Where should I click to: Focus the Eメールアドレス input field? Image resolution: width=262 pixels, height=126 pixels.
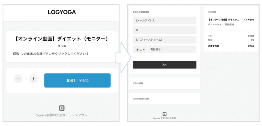[164, 21]
